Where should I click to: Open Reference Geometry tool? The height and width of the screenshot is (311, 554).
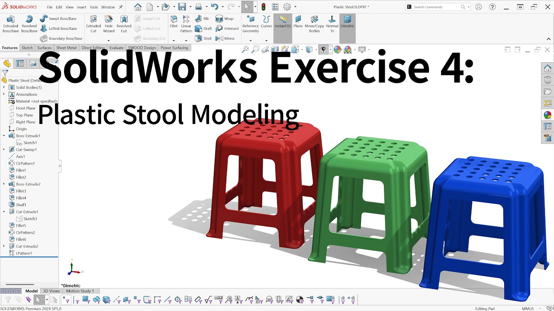(x=251, y=24)
